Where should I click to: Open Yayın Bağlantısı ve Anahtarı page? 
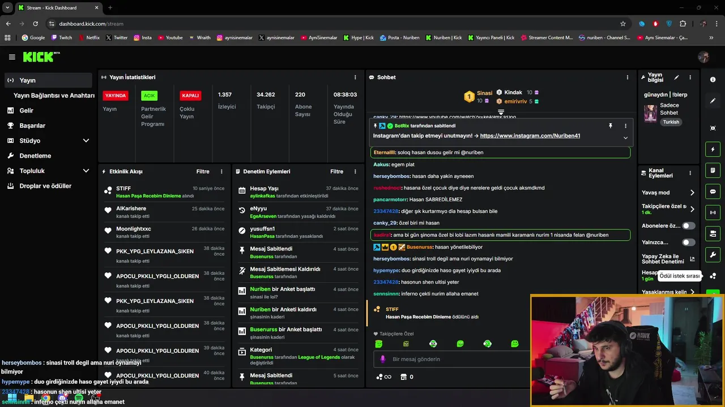[x=54, y=96]
